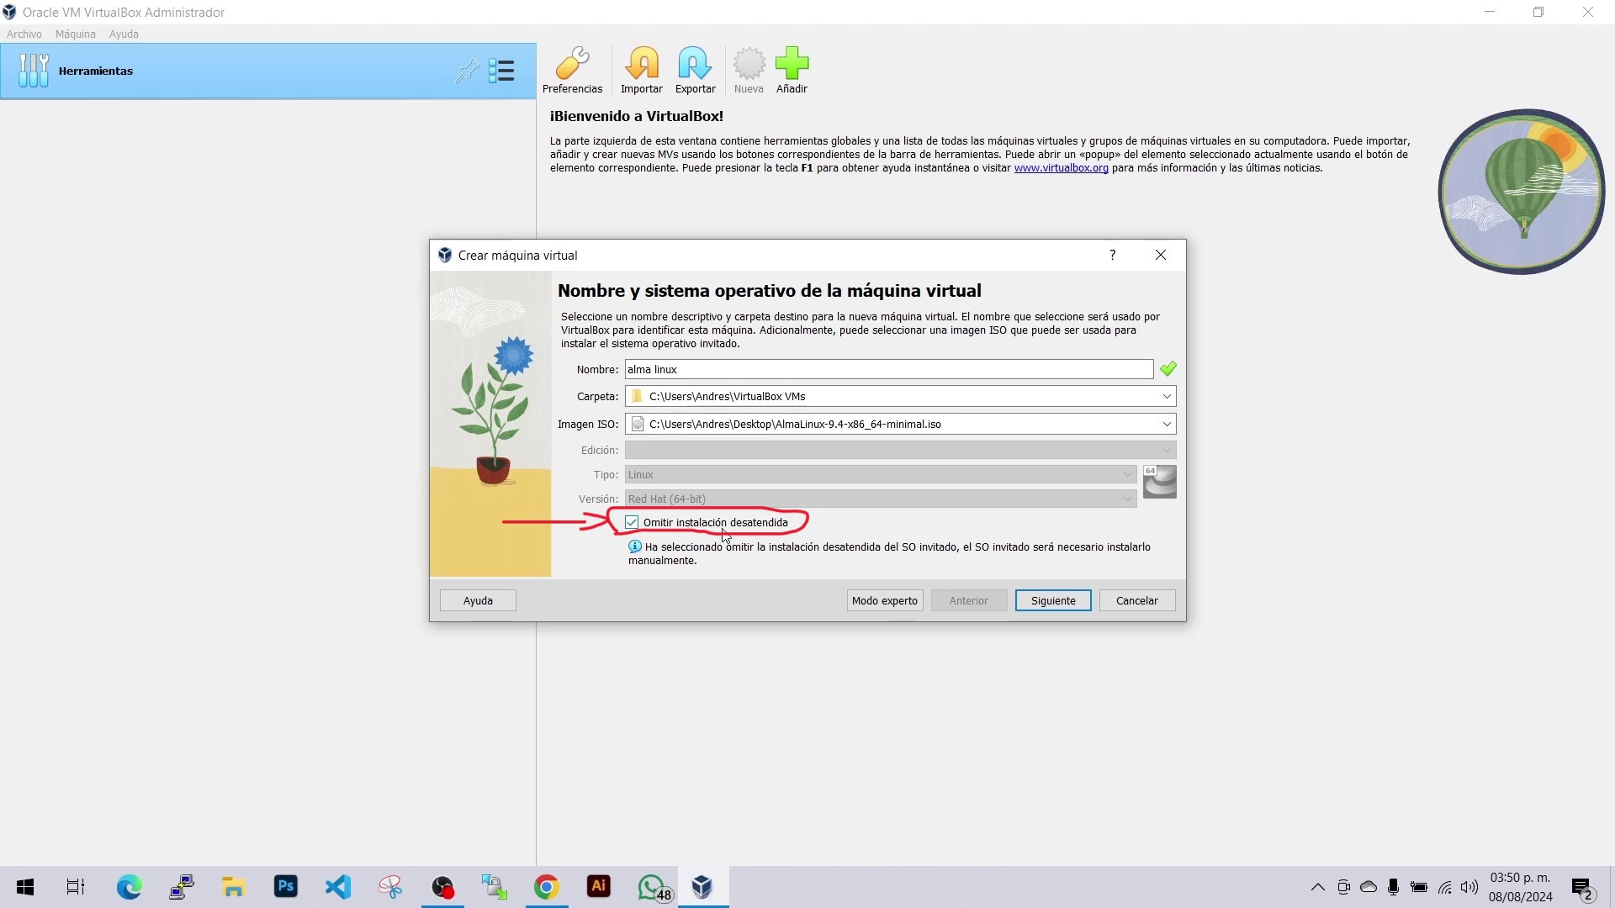This screenshot has width=1615, height=908.
Task: Open Wi-Fi network tray icon
Action: click(x=1444, y=887)
